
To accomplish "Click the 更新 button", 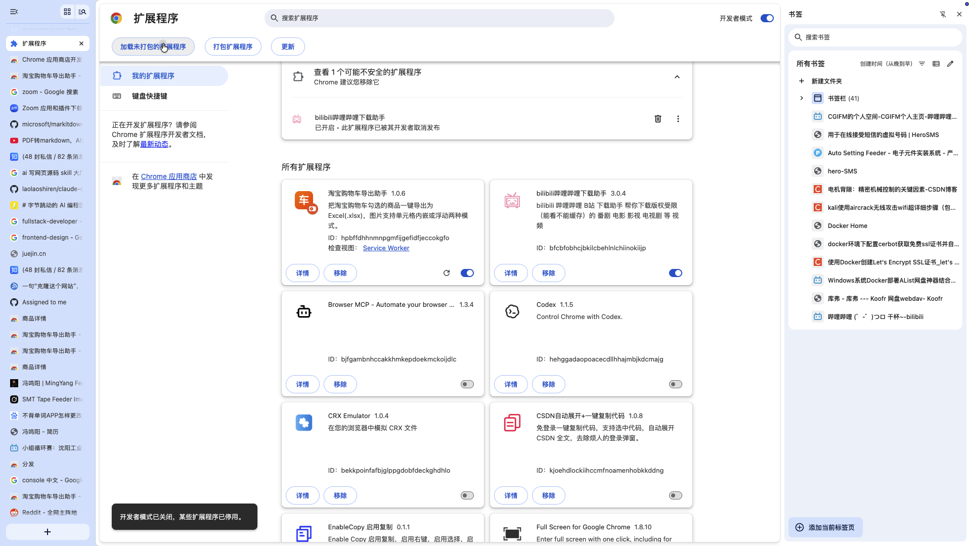I will pyautogui.click(x=288, y=47).
